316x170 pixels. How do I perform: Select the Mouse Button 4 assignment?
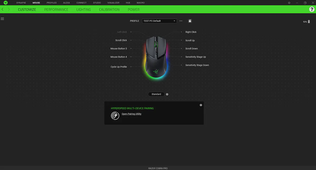(x=118, y=57)
